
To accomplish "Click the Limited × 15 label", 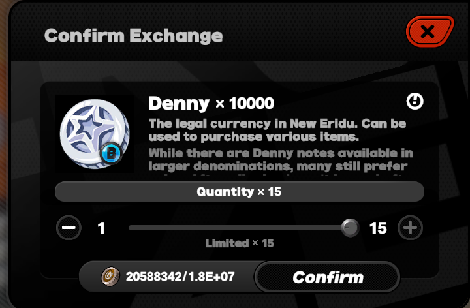I will pyautogui.click(x=240, y=243).
